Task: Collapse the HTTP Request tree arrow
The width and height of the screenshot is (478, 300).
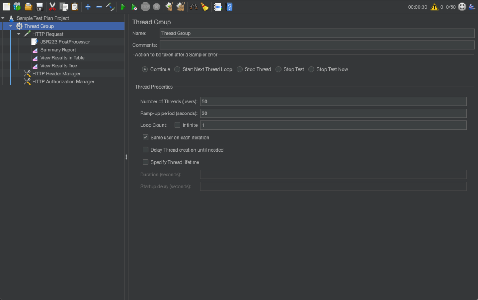Action: (x=19, y=34)
